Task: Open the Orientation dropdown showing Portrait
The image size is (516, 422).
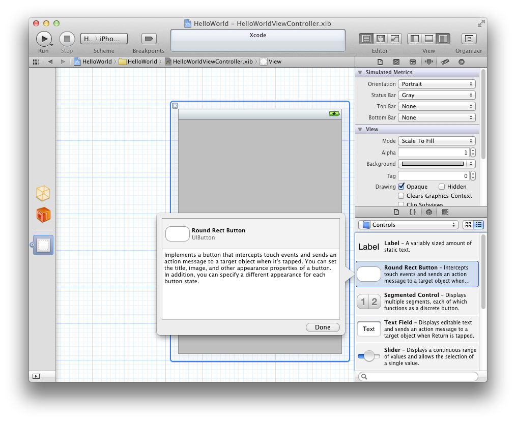Action: (436, 84)
